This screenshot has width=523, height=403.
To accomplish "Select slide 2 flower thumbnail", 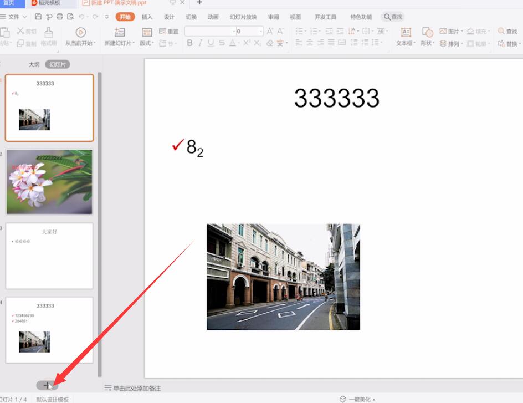I will 49,182.
